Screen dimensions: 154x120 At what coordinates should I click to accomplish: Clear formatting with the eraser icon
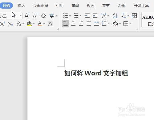(x=43, y=16)
